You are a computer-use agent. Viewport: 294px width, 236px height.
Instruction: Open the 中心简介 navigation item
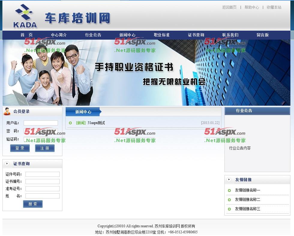click(x=59, y=35)
